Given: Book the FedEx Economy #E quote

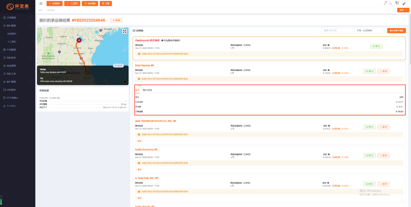Looking at the screenshot, I should coord(370,155).
